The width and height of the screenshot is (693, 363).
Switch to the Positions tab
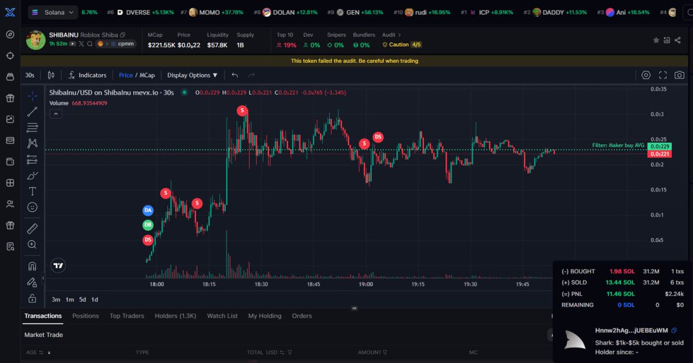pos(85,316)
